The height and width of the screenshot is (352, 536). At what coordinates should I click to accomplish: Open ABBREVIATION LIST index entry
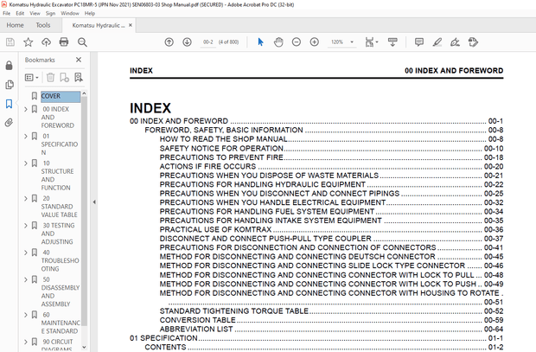point(196,329)
